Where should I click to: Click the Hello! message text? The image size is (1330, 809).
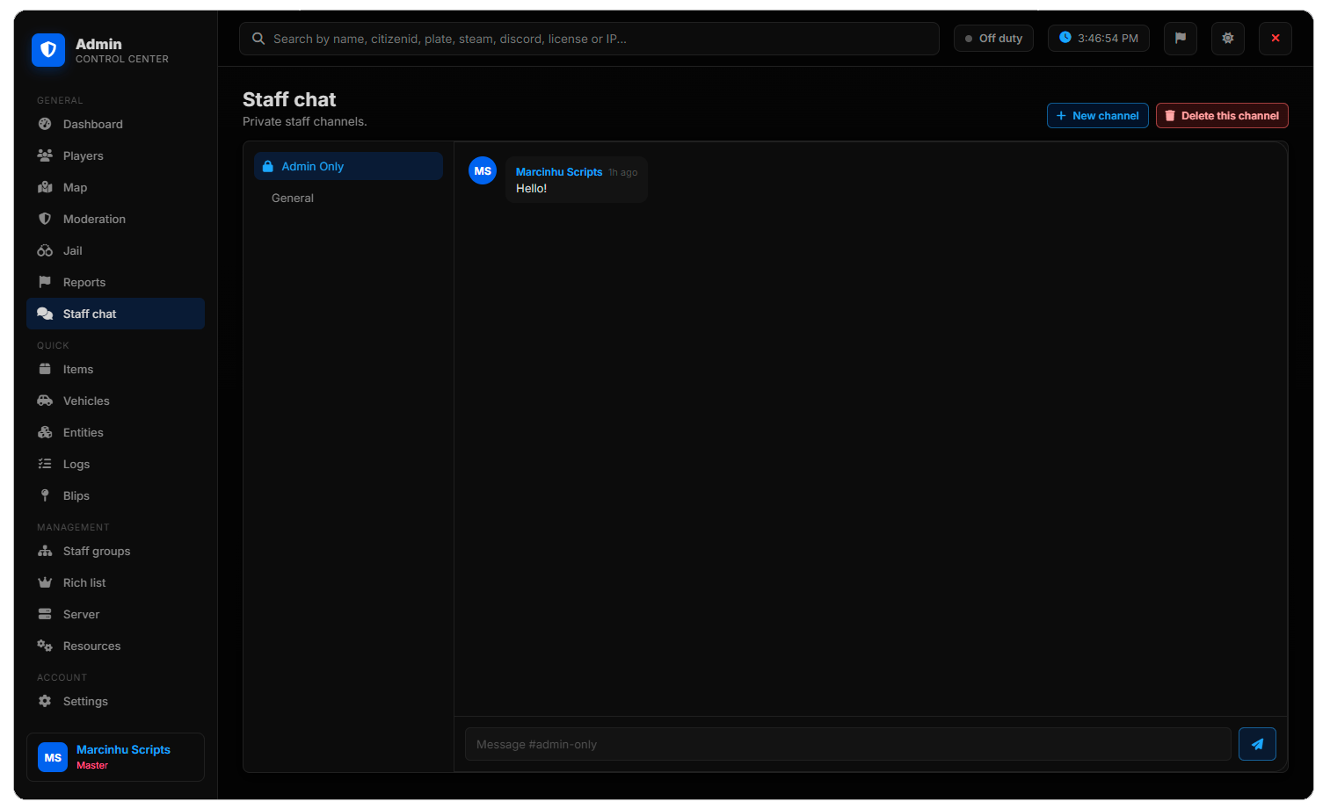531,188
